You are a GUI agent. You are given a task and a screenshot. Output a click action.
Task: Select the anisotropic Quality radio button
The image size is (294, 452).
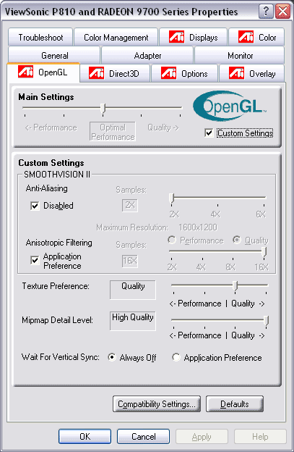236,240
